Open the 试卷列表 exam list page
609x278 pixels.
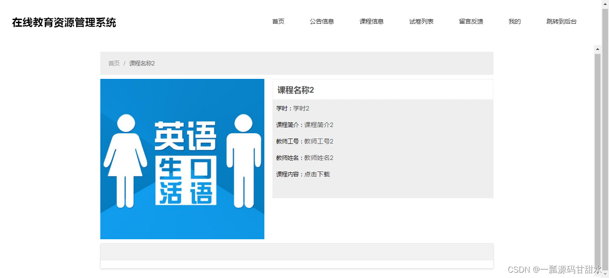click(x=421, y=21)
